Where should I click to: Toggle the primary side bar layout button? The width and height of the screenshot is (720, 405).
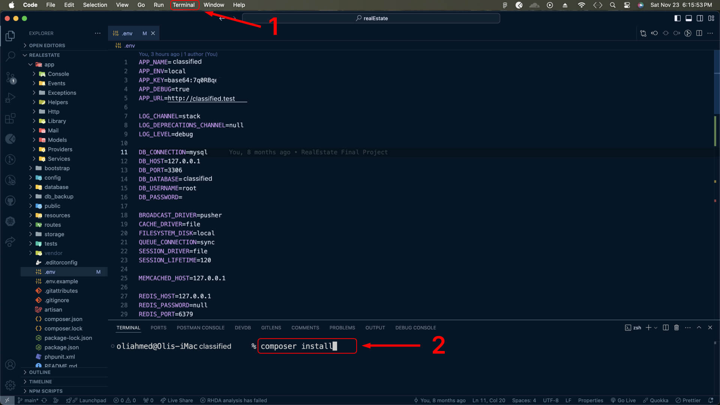[x=677, y=18]
